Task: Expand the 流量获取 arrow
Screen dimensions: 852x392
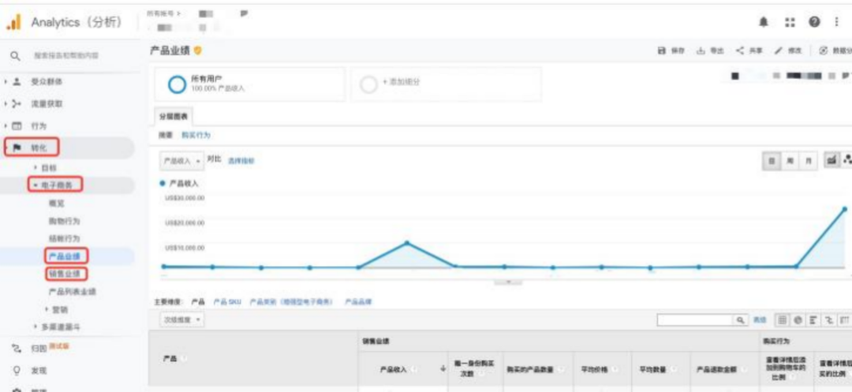Action: tap(6, 103)
